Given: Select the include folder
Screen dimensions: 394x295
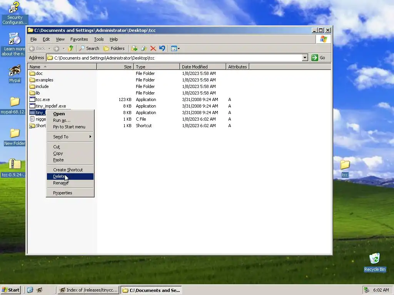Looking at the screenshot, I should pyautogui.click(x=39, y=86).
